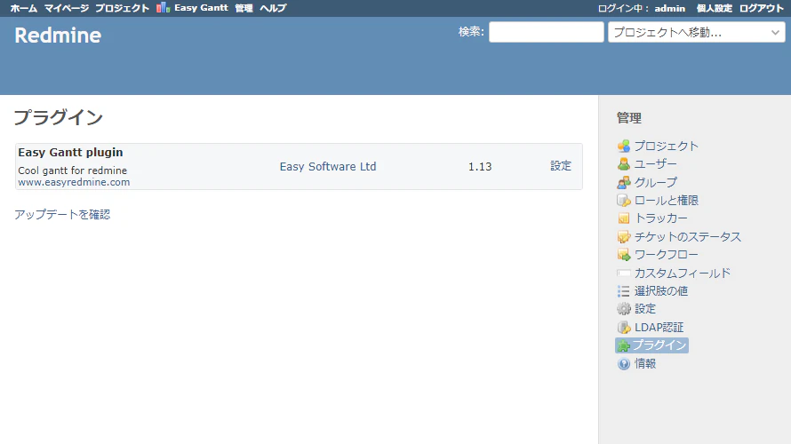Click the Easy Software Ltd author link
Image resolution: width=791 pixels, height=444 pixels.
[x=328, y=166]
